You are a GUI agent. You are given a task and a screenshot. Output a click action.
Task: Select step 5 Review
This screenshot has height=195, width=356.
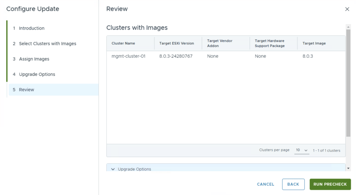point(54,89)
